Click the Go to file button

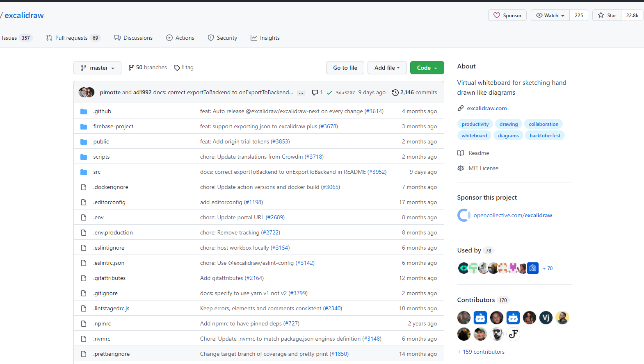[345, 68]
